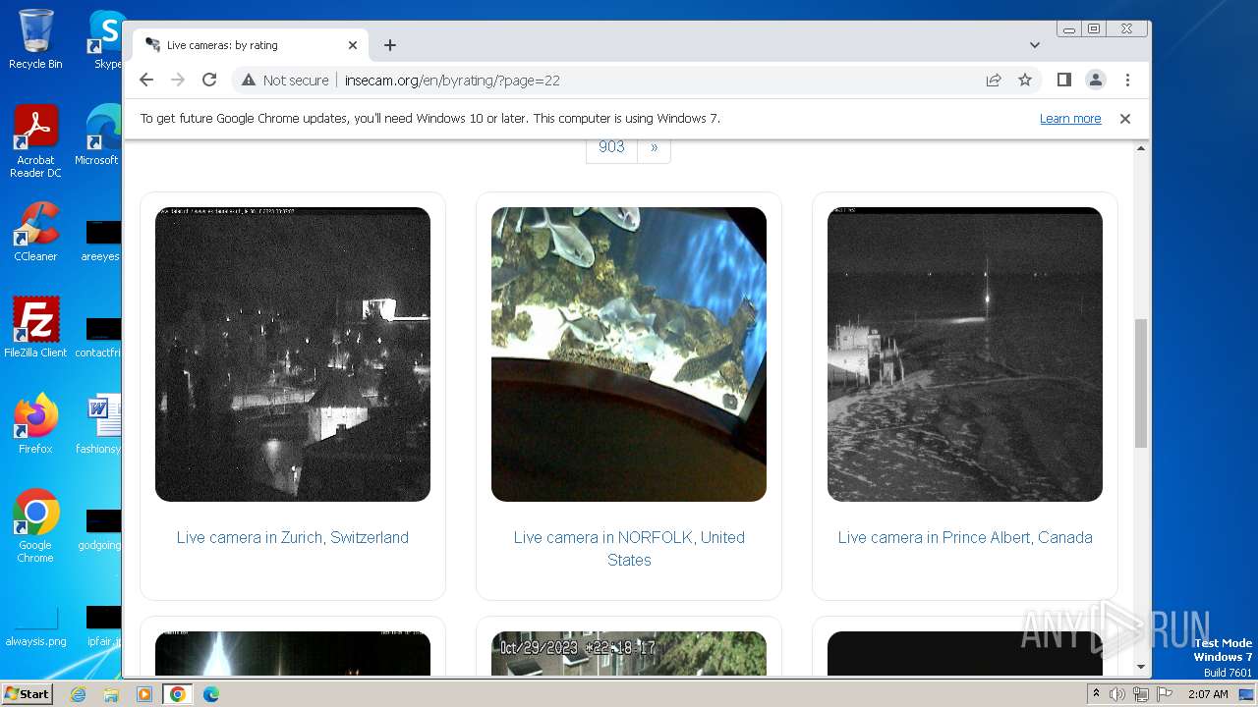Open Live camera in Zurich, Switzerland link
The width and height of the screenshot is (1258, 707).
(x=293, y=537)
